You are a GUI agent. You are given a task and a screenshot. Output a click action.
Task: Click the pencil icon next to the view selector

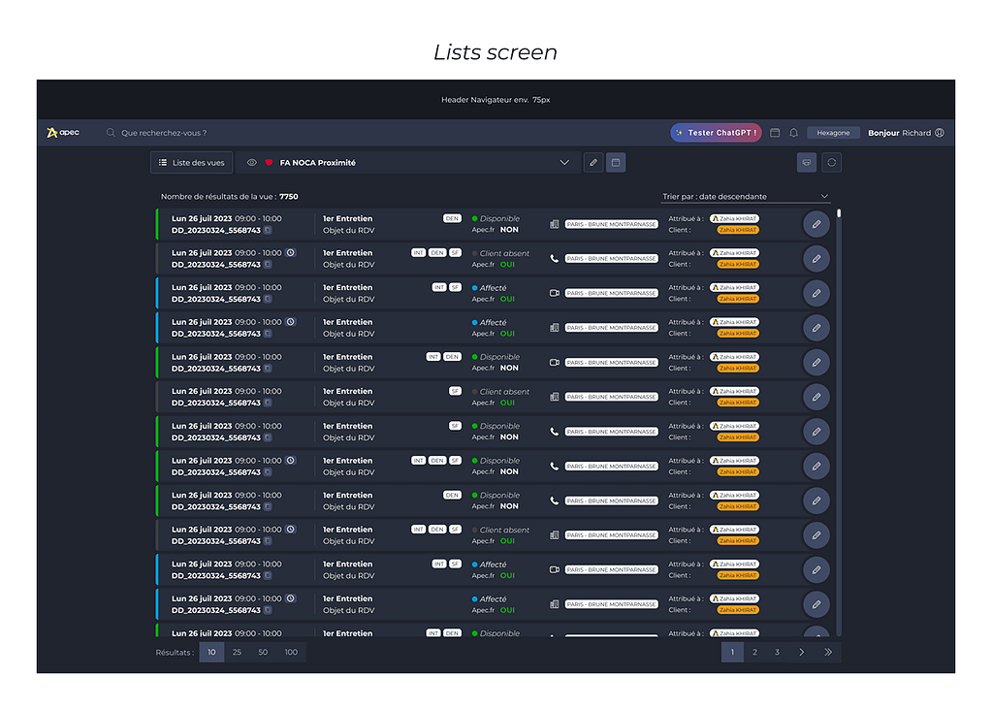point(593,163)
